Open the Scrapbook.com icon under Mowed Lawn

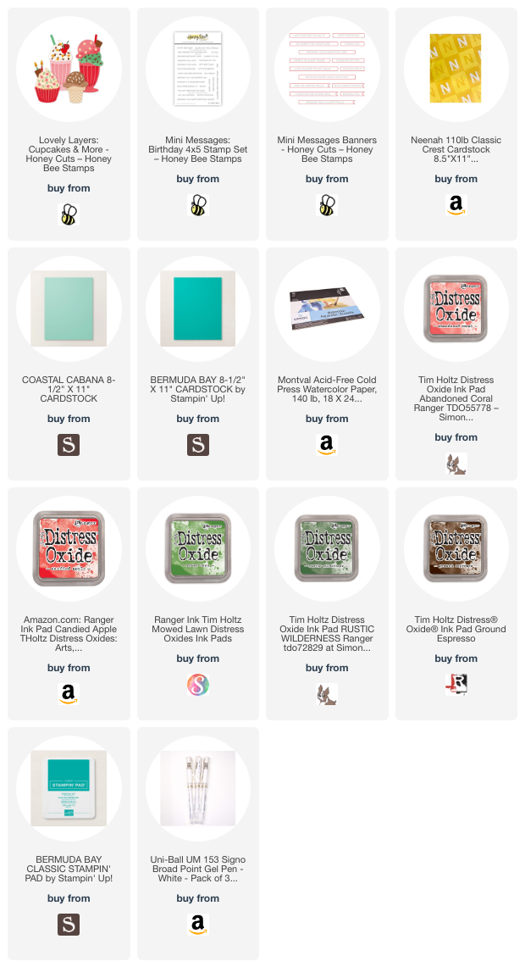pyautogui.click(x=197, y=685)
